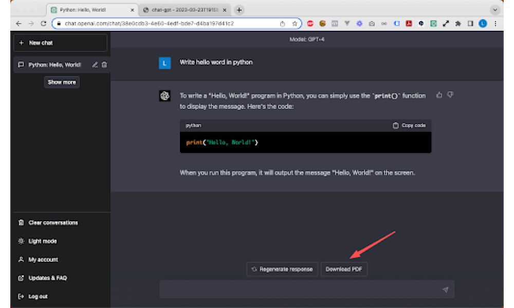Reload the current page
The height and width of the screenshot is (308, 514).
coord(43,24)
